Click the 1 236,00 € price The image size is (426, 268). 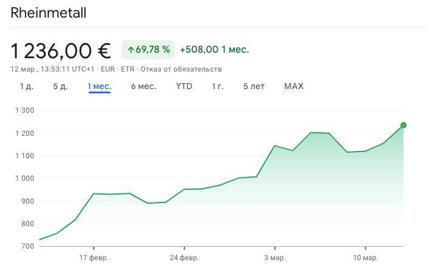[61, 50]
